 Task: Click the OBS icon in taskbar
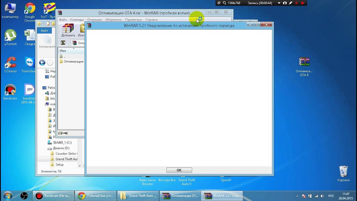[24, 196]
